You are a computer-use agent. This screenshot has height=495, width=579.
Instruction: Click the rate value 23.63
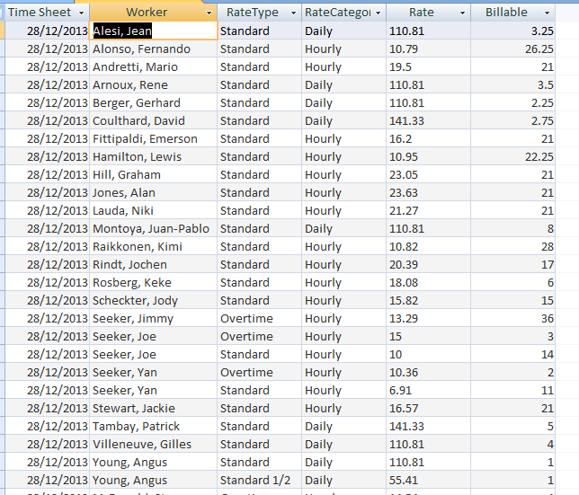428,192
